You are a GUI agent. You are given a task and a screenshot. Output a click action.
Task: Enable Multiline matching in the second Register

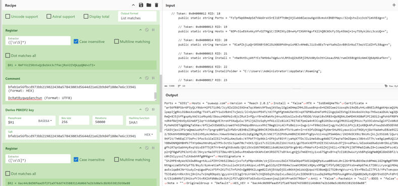(116, 160)
